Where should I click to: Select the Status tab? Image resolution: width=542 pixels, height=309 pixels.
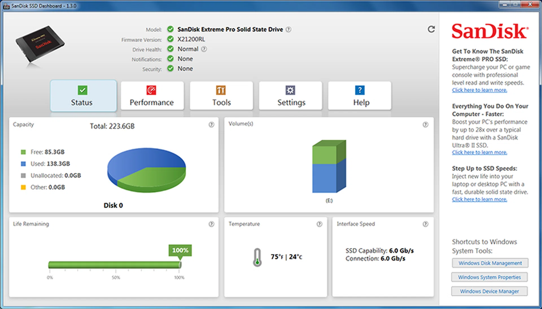(83, 96)
